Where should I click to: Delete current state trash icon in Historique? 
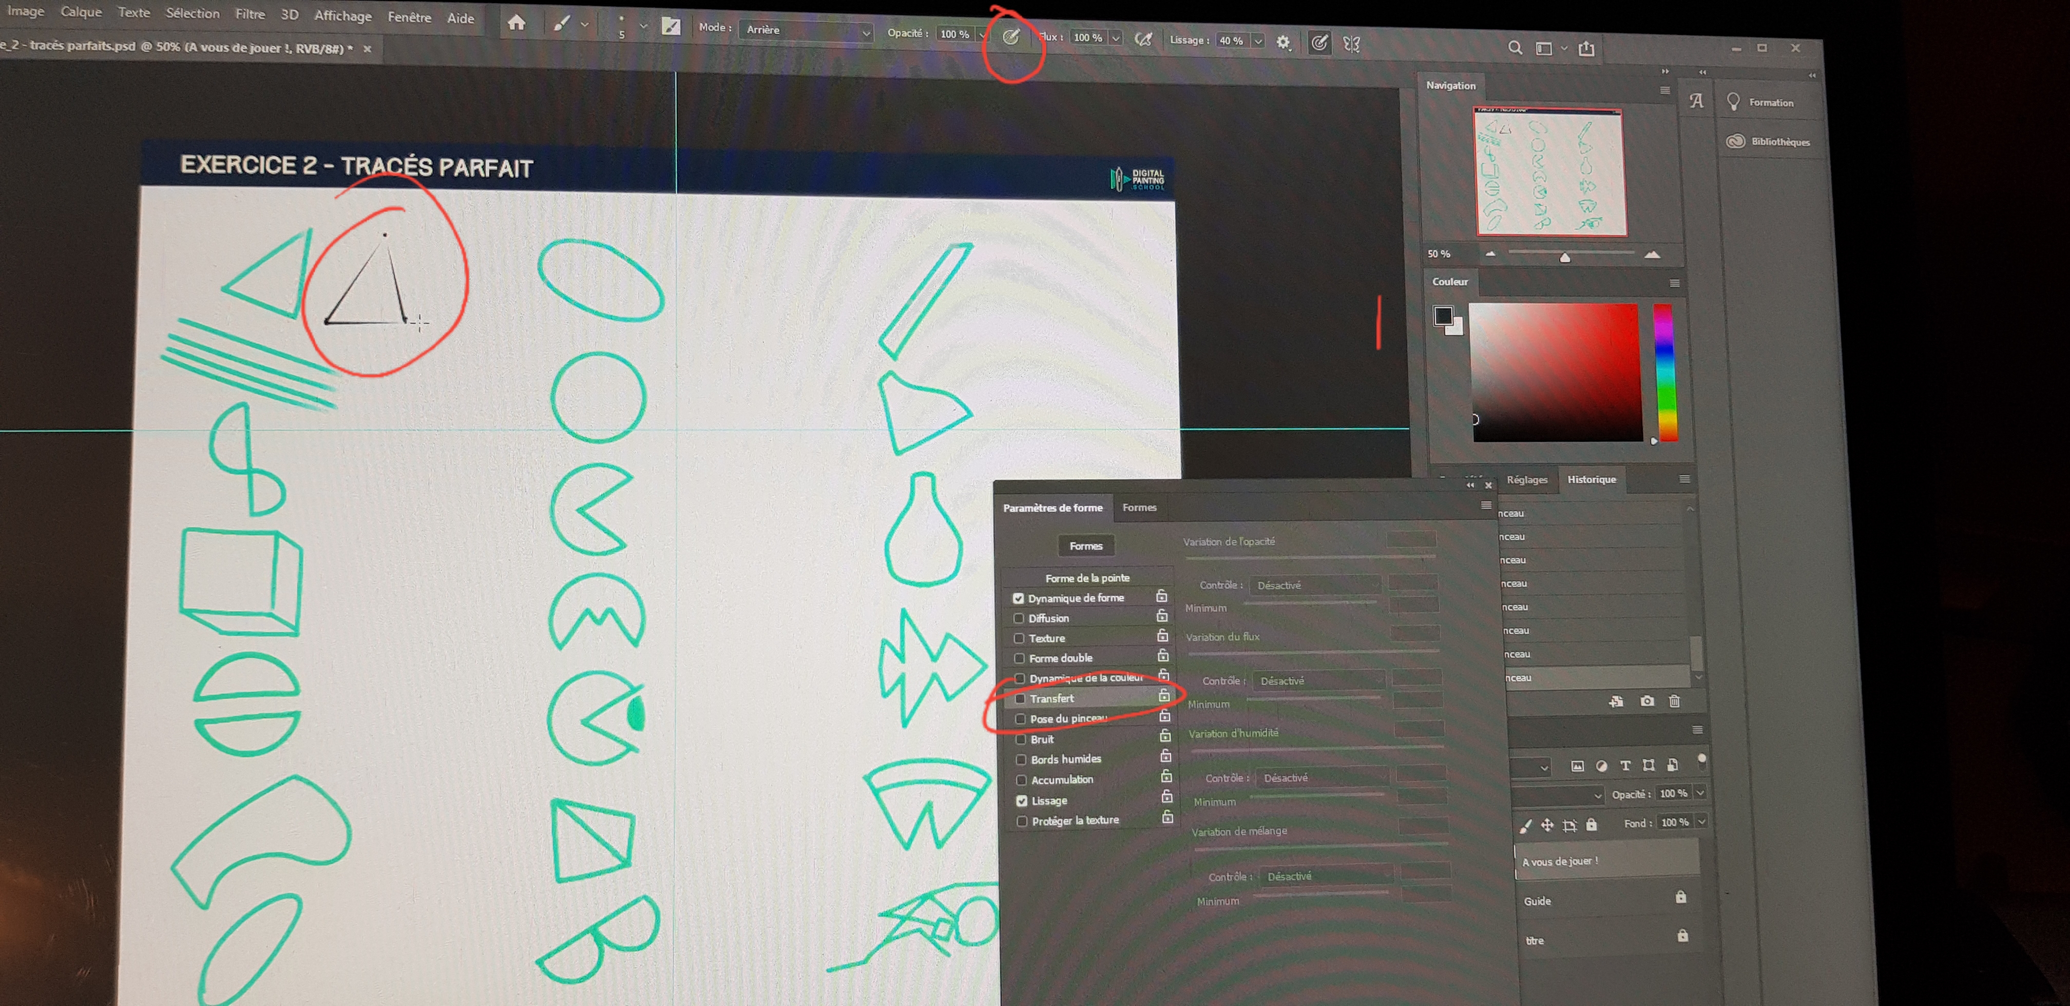point(1675,702)
